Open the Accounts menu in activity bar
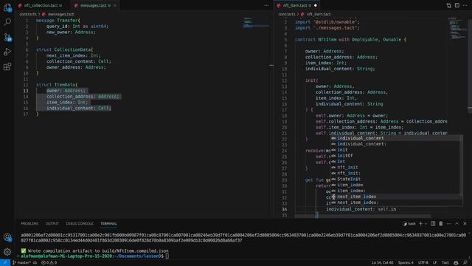 point(7,237)
